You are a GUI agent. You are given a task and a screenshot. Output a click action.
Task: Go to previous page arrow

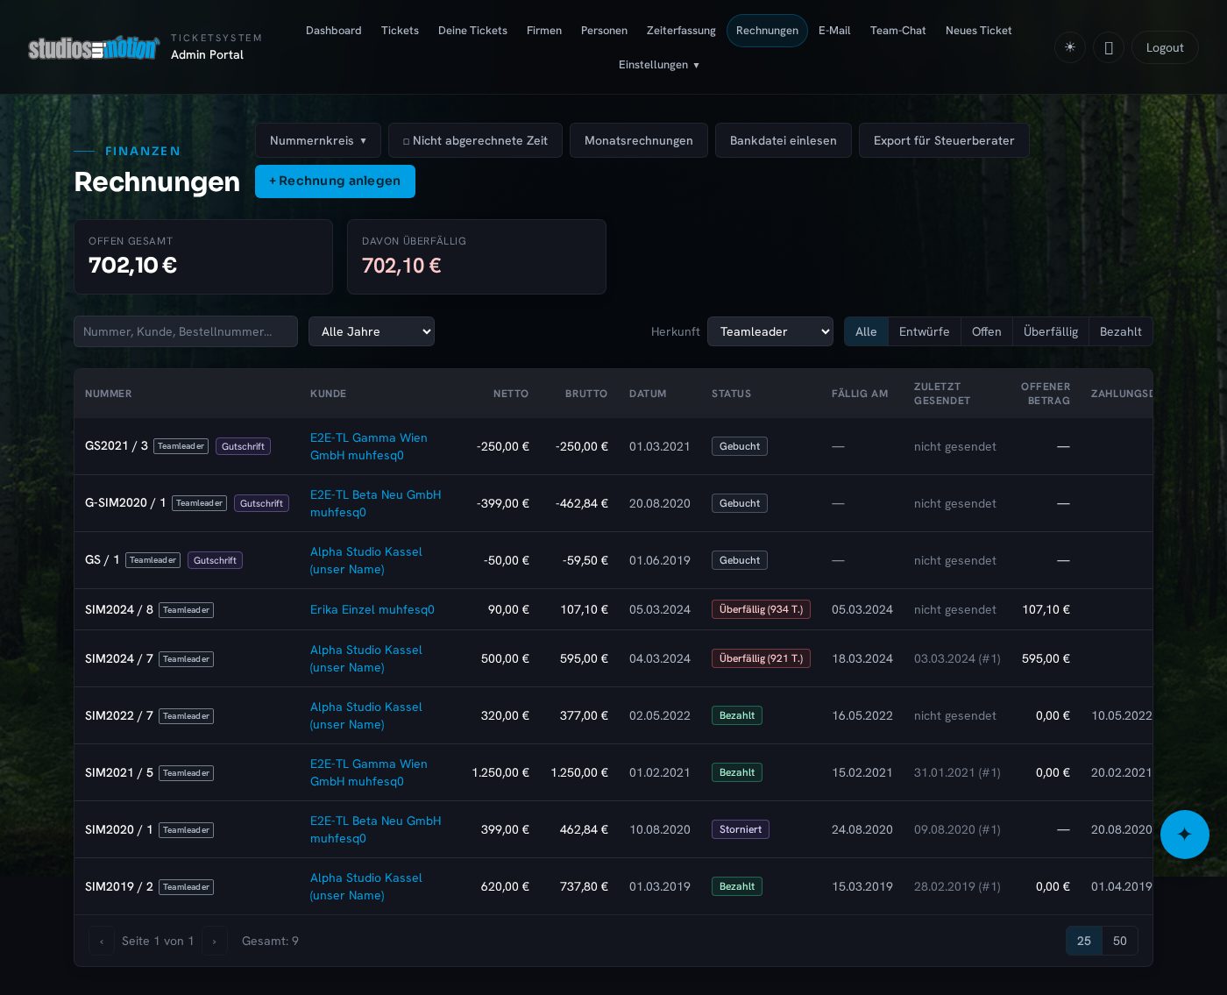tap(102, 941)
